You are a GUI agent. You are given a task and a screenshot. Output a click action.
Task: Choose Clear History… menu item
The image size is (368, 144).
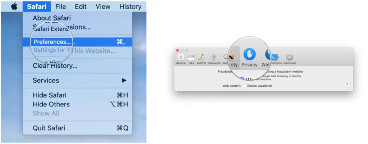pos(78,66)
